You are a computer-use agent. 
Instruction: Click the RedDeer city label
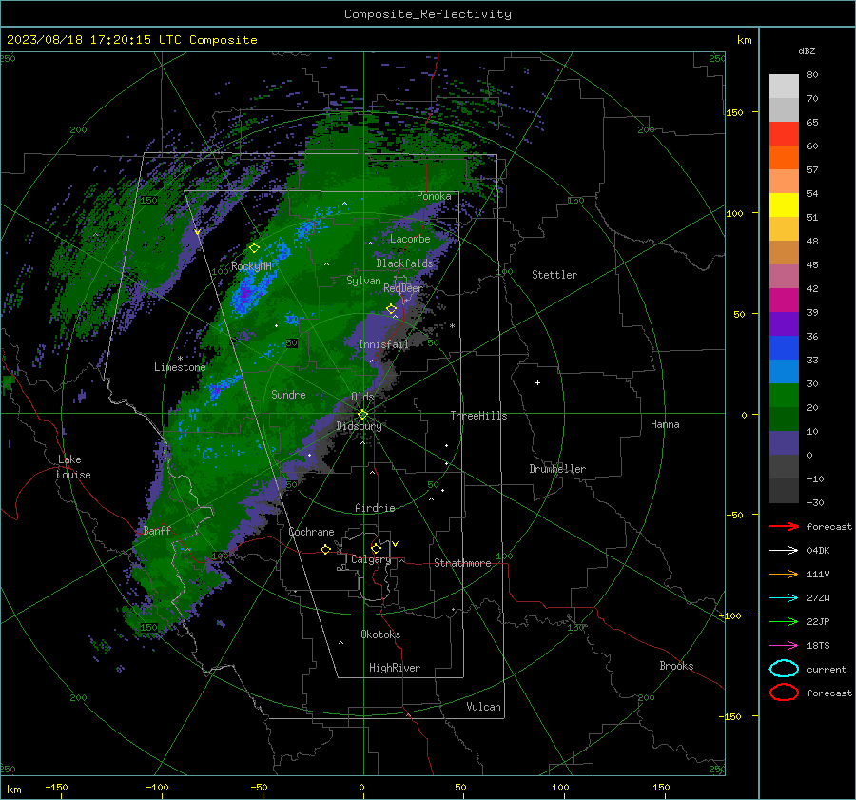pyautogui.click(x=403, y=288)
